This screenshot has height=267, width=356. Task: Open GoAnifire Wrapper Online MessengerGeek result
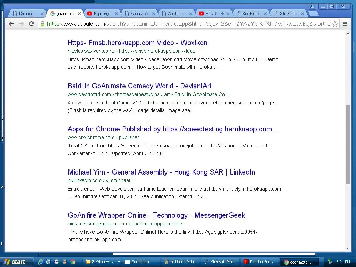click(156, 215)
